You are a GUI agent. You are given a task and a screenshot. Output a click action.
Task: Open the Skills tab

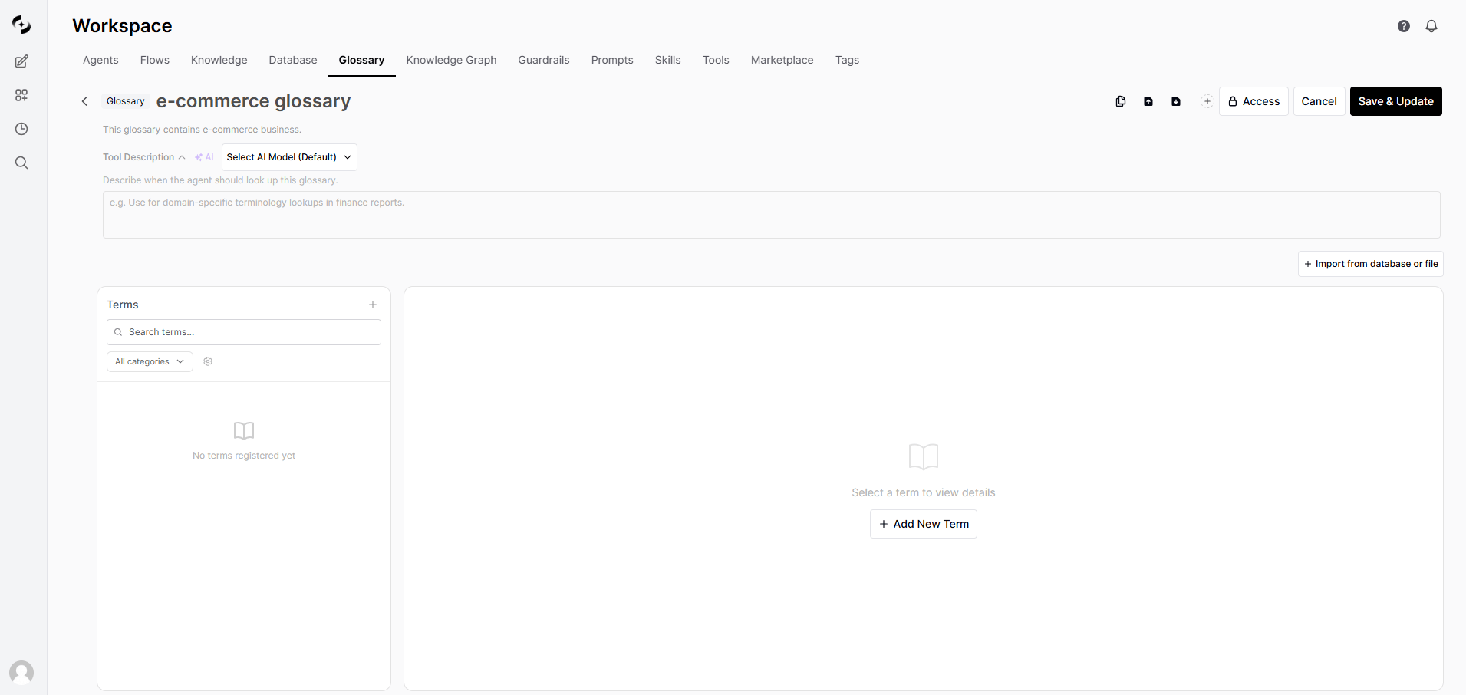pyautogui.click(x=667, y=60)
